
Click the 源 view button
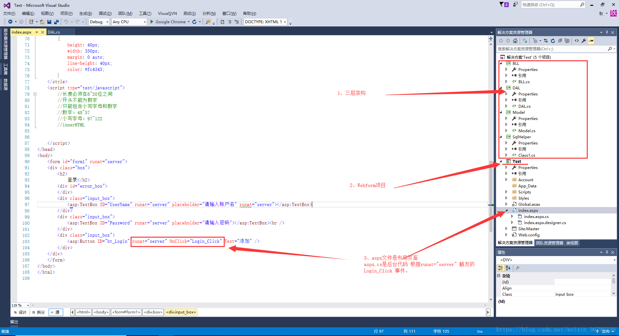(x=55, y=312)
